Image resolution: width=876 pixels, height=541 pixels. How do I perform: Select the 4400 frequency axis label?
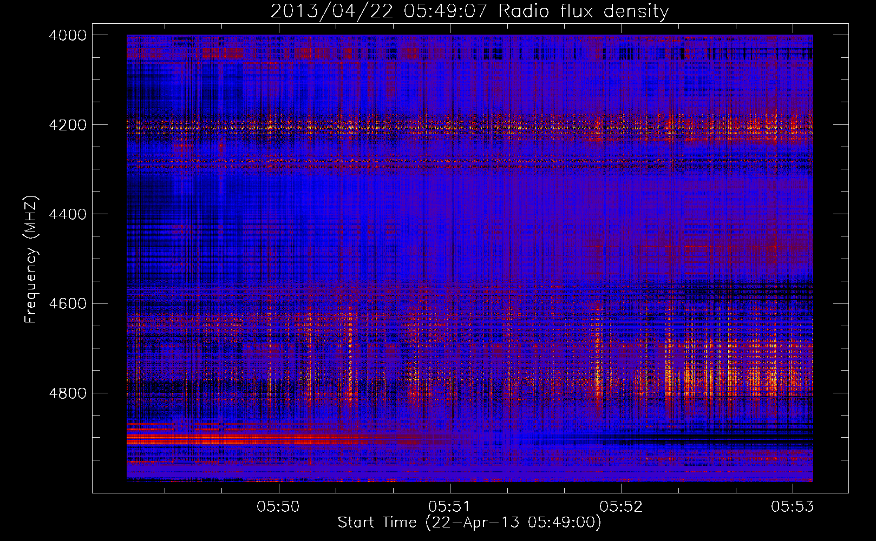[68, 214]
